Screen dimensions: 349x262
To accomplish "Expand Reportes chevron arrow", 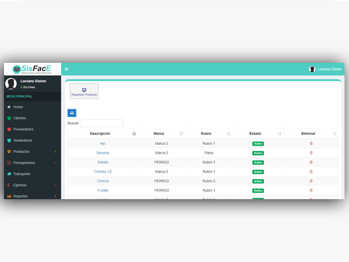I will 56,196.
